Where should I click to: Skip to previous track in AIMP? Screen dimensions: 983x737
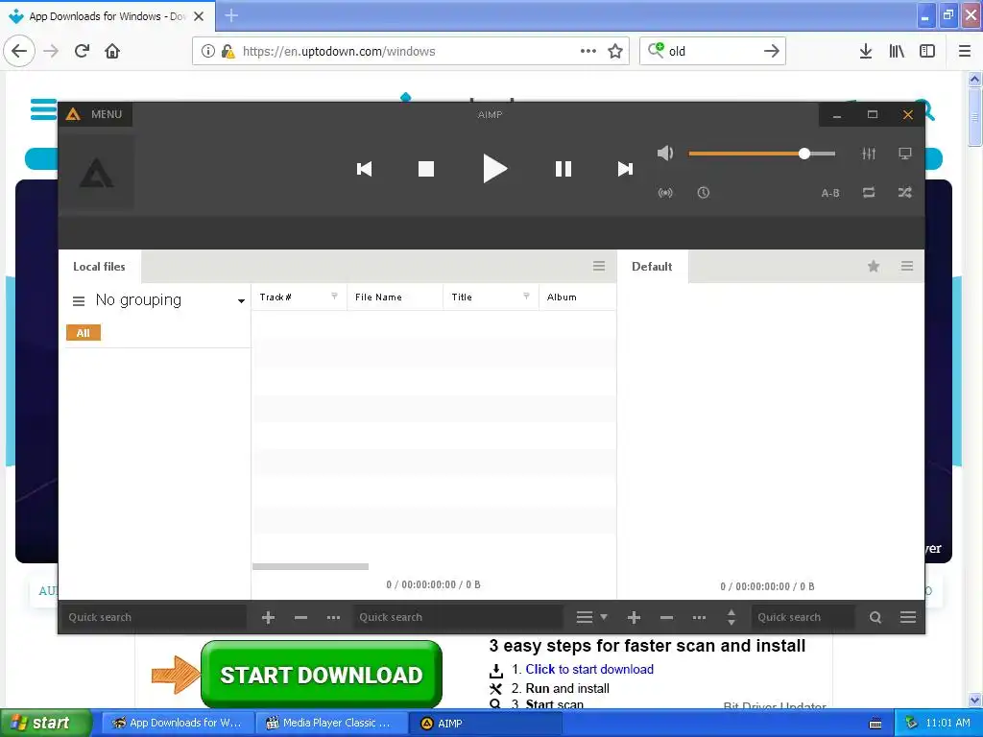364,169
